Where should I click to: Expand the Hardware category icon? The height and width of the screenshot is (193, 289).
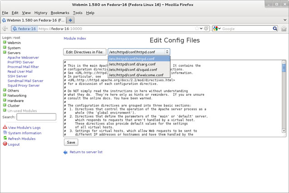point(5,100)
